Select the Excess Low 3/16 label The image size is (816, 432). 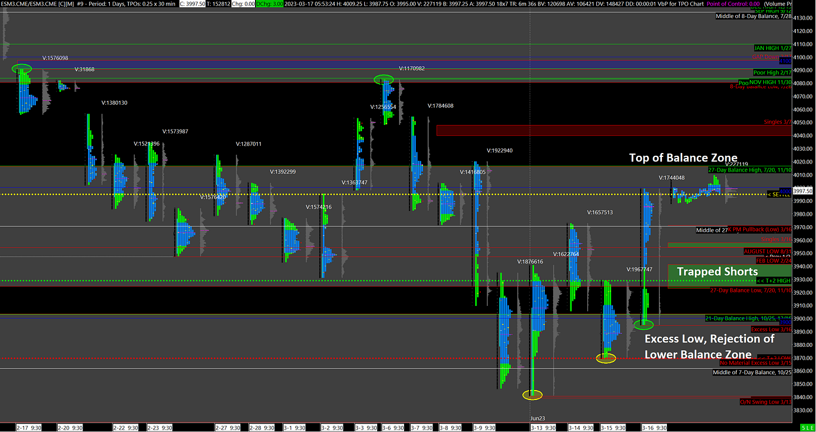771,329
